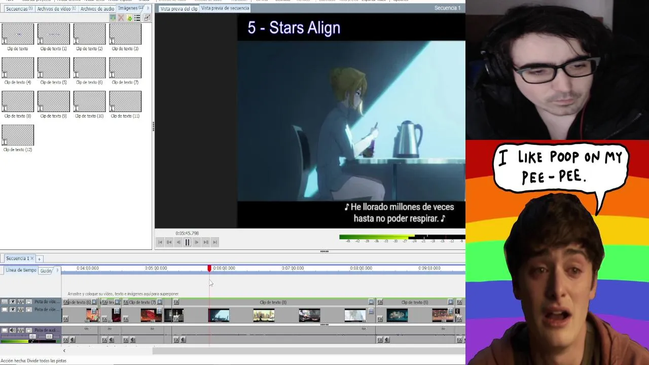Click the 'Clip de texto (8)' label on timeline
Viewport: 649px width, 365px height.
pyautogui.click(x=273, y=302)
